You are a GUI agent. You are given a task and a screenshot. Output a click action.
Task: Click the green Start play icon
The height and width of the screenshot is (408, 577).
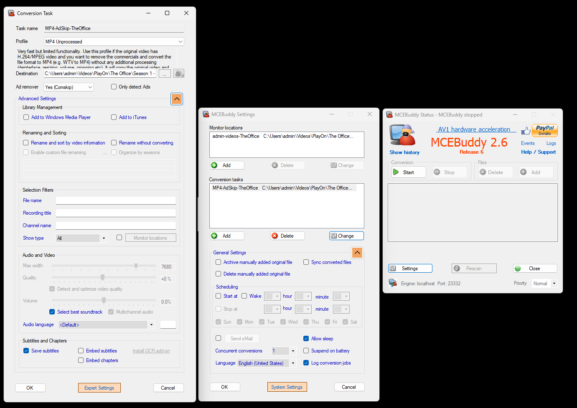pyautogui.click(x=396, y=172)
